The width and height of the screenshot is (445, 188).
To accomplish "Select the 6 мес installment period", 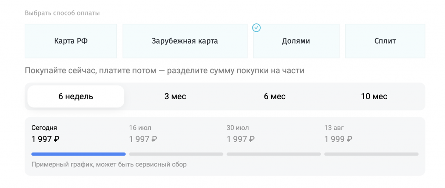I will [275, 97].
